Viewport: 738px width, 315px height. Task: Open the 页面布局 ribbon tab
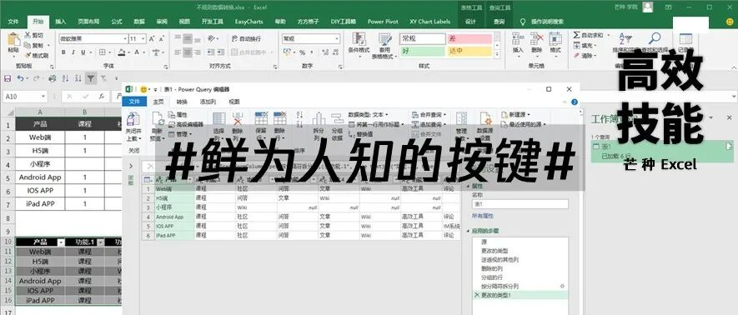pyautogui.click(x=88, y=22)
